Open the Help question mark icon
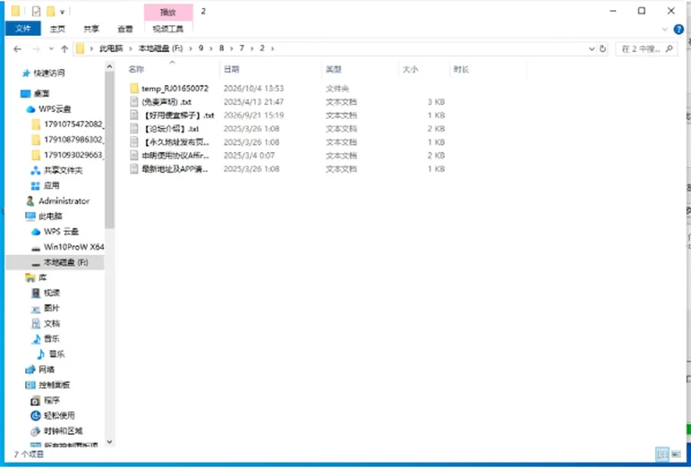Screen dimensions: 691x468 (679, 30)
